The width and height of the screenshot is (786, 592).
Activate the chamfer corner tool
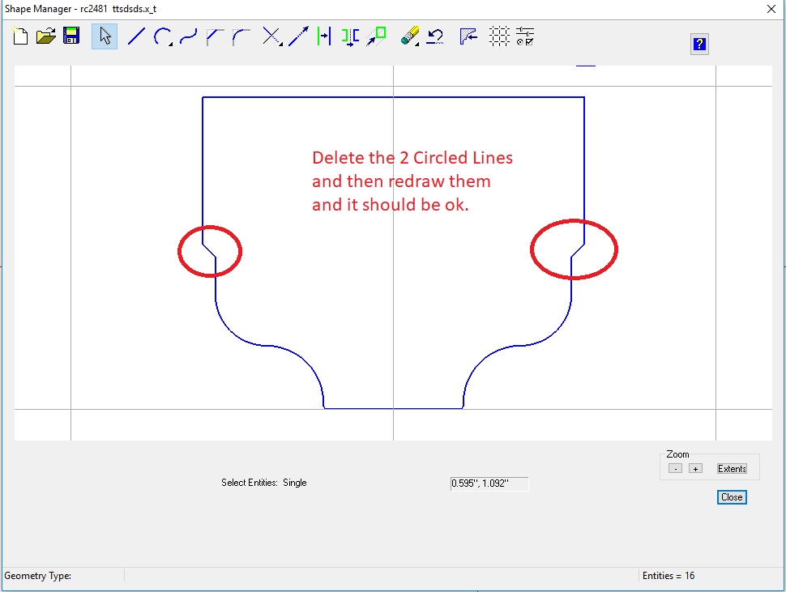215,36
